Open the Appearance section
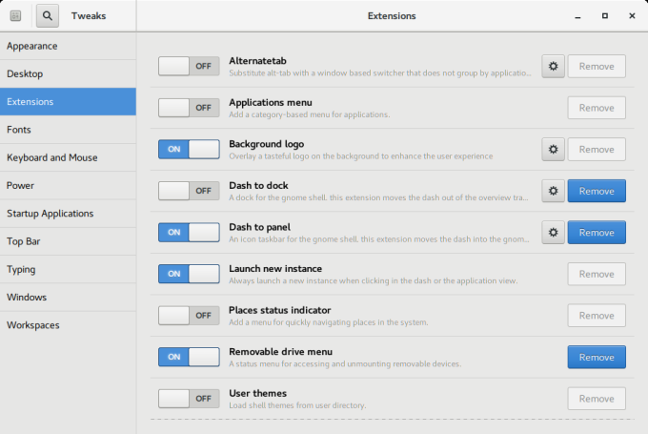Screen dimensions: 648x434 click(x=69, y=46)
